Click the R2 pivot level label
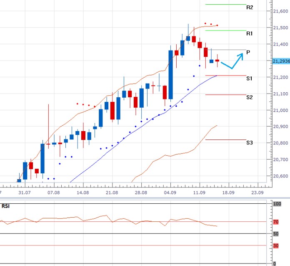 tap(250, 8)
